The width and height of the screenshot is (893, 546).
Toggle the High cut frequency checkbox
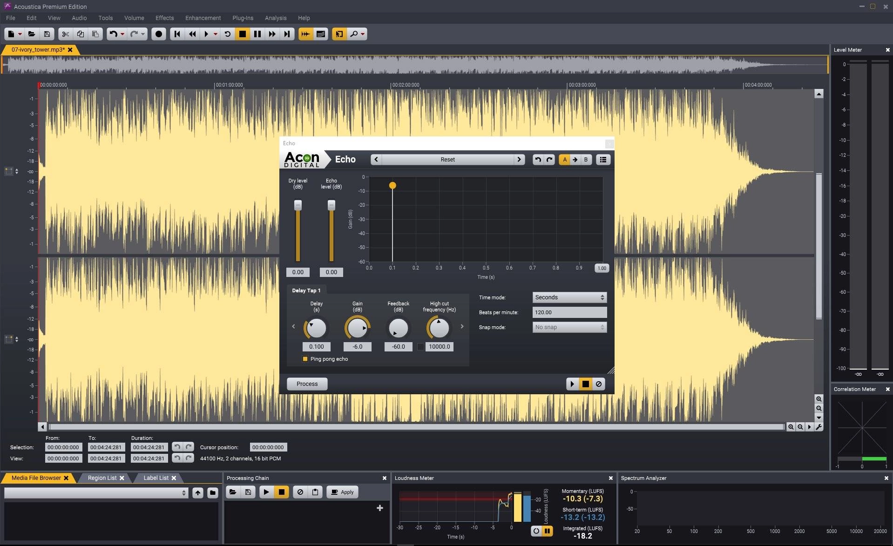coord(420,347)
